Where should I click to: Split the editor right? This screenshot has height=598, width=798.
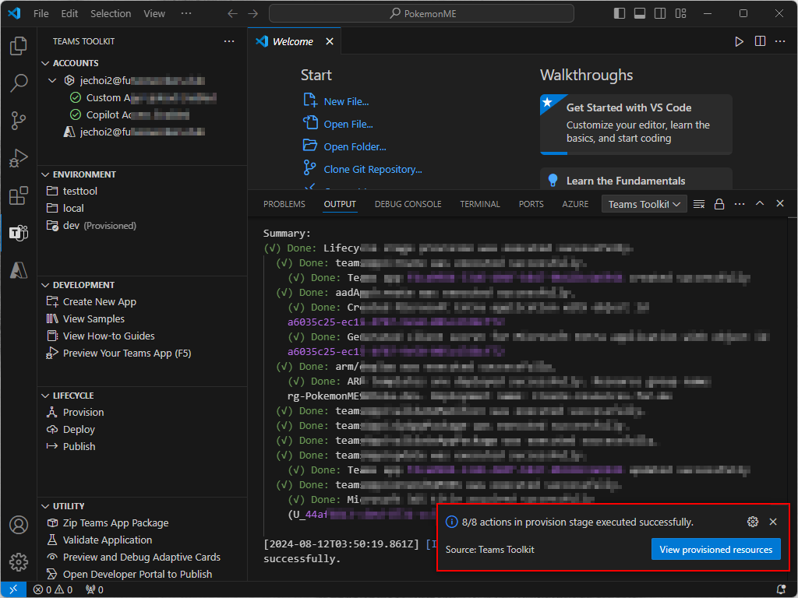pyautogui.click(x=760, y=42)
